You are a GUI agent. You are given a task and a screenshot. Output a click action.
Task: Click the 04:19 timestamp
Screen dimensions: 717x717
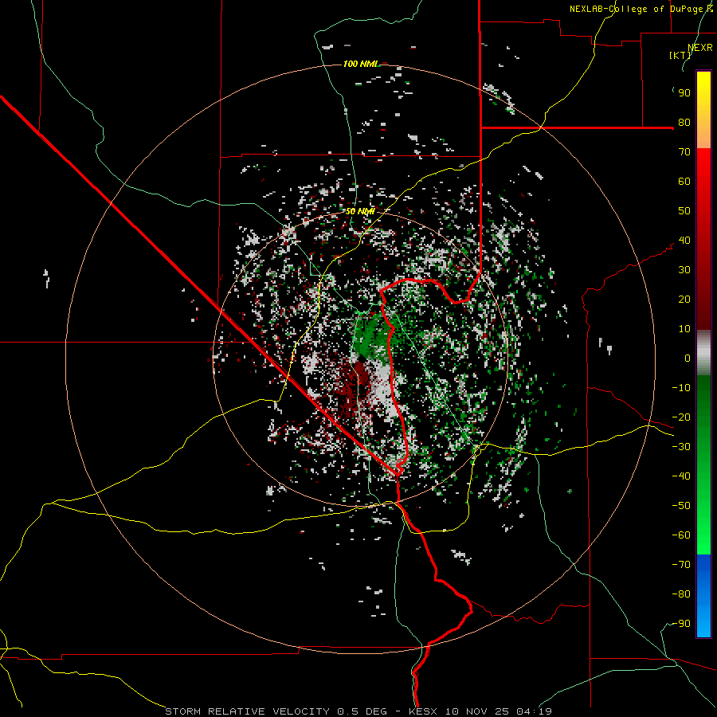[534, 711]
